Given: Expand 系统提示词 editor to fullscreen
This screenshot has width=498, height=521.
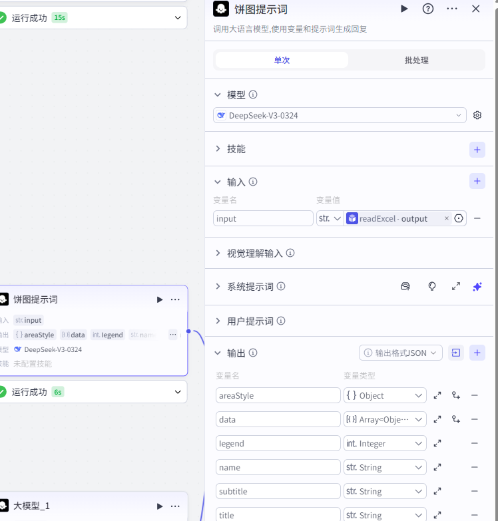Looking at the screenshot, I should [456, 286].
